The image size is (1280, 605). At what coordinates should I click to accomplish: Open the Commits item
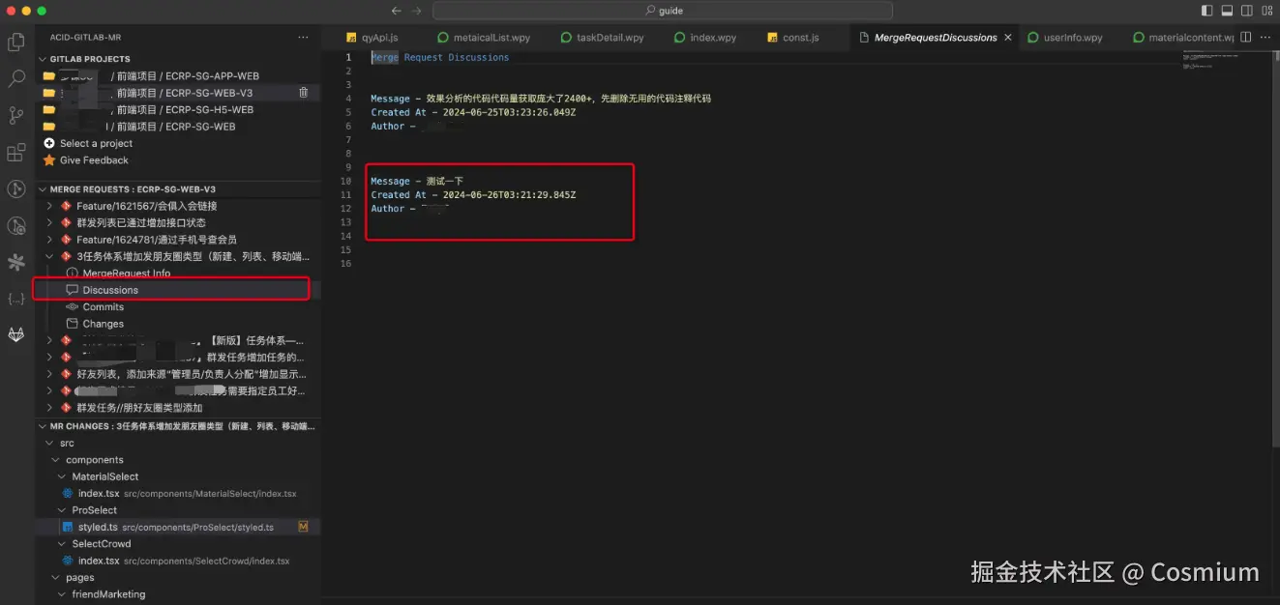pyautogui.click(x=104, y=307)
